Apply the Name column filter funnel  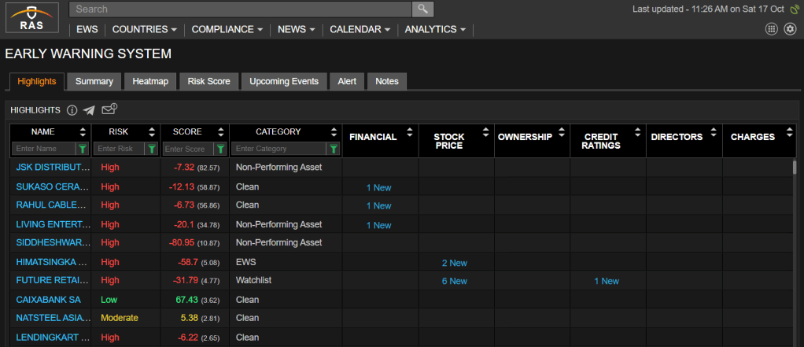click(82, 149)
